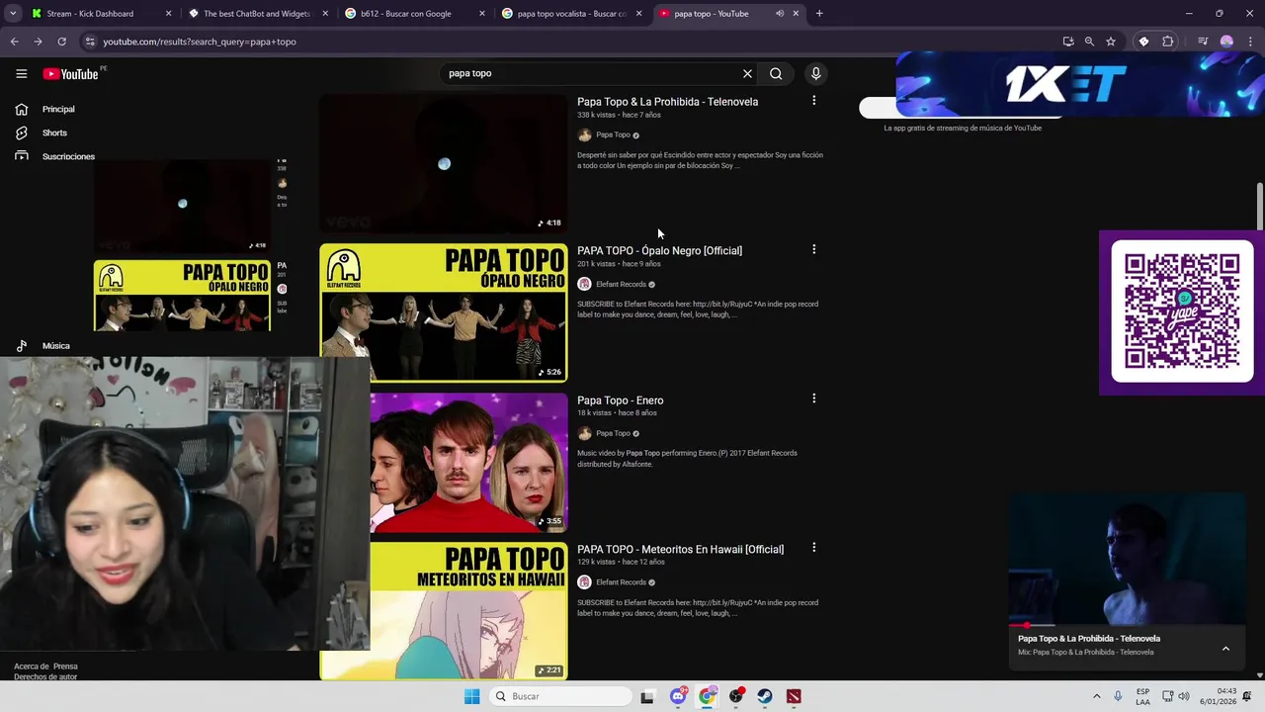Switch to b612 - Buscar con Google tab

tap(405, 14)
